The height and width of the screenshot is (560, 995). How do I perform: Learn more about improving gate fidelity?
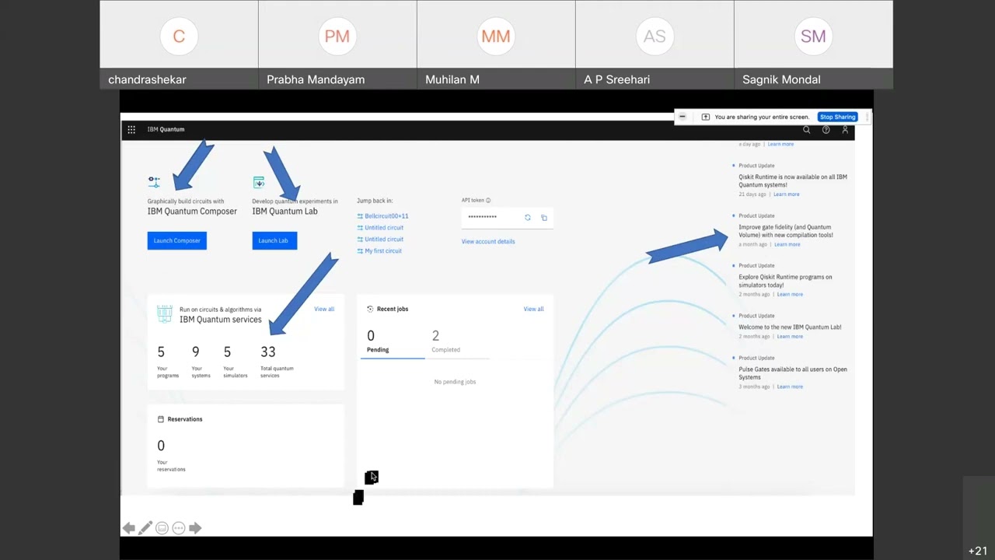787,244
